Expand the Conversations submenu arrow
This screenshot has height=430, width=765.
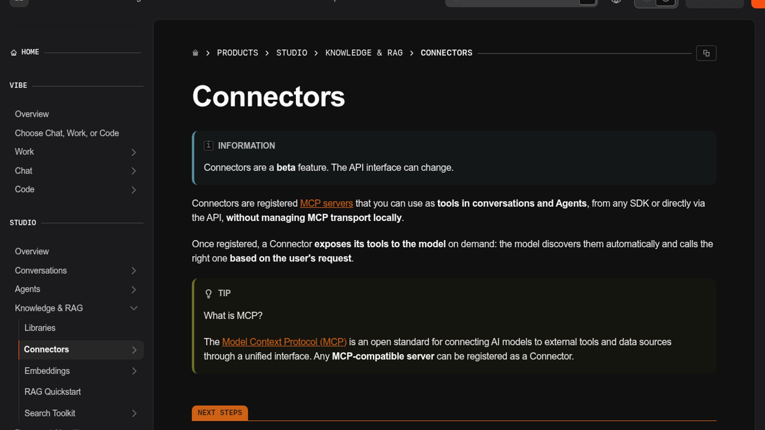(x=134, y=271)
